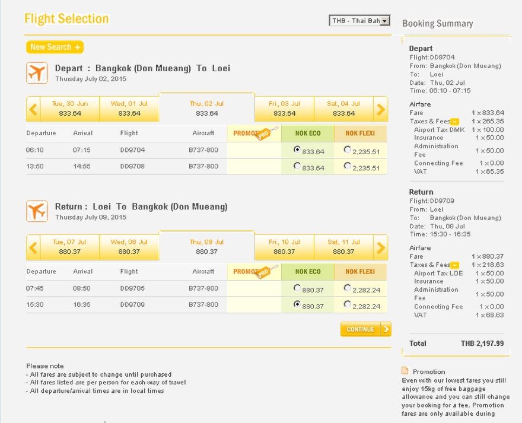Click the return flight airplane icon

click(x=37, y=211)
